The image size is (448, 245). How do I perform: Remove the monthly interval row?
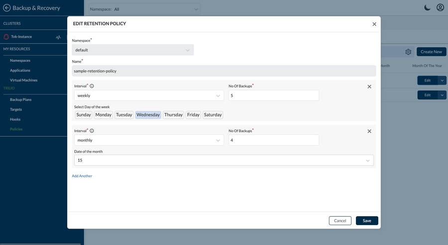click(x=369, y=131)
